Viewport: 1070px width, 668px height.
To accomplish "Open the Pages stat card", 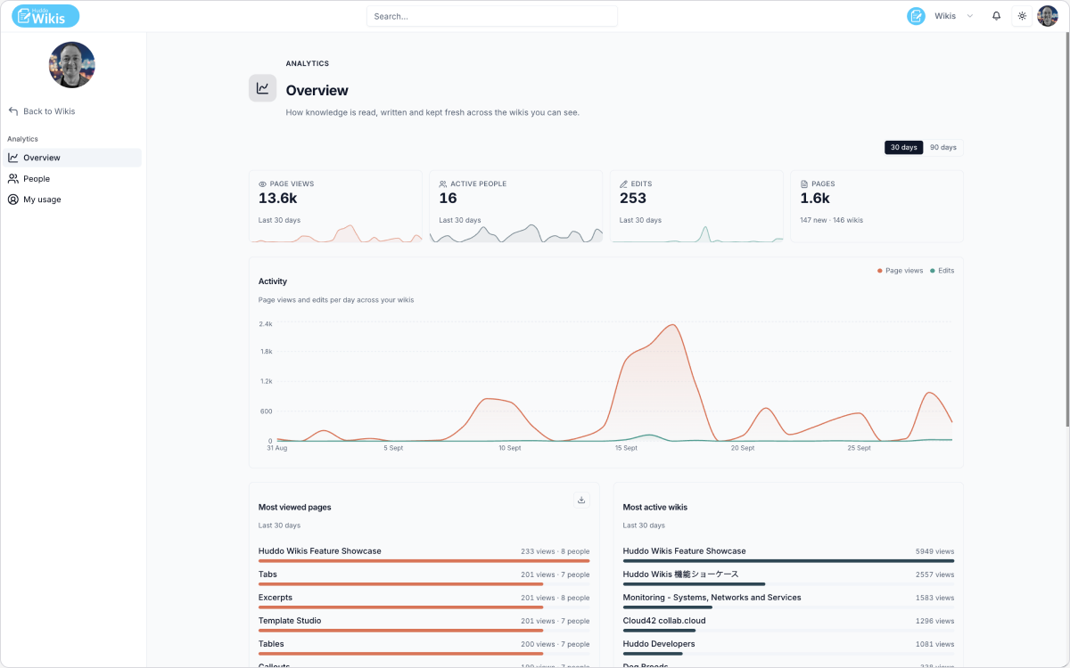I will (877, 207).
